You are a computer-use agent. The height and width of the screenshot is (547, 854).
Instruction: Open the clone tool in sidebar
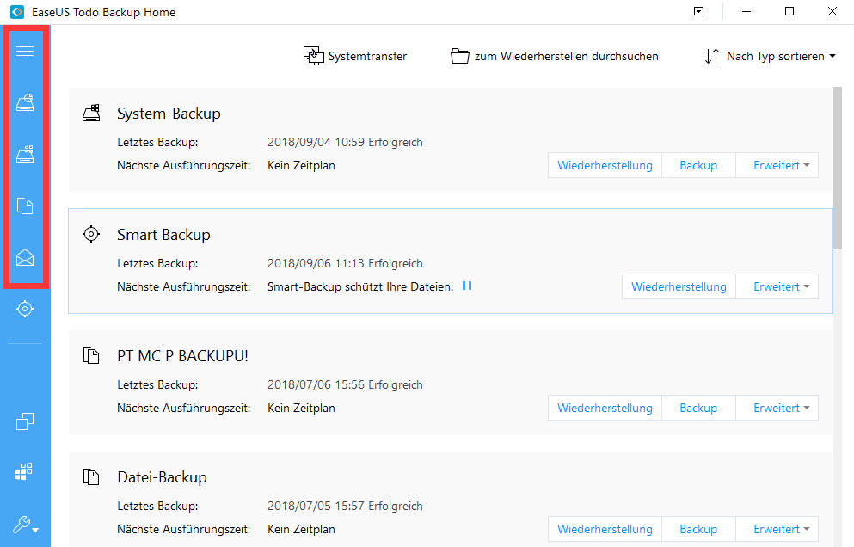pos(25,421)
